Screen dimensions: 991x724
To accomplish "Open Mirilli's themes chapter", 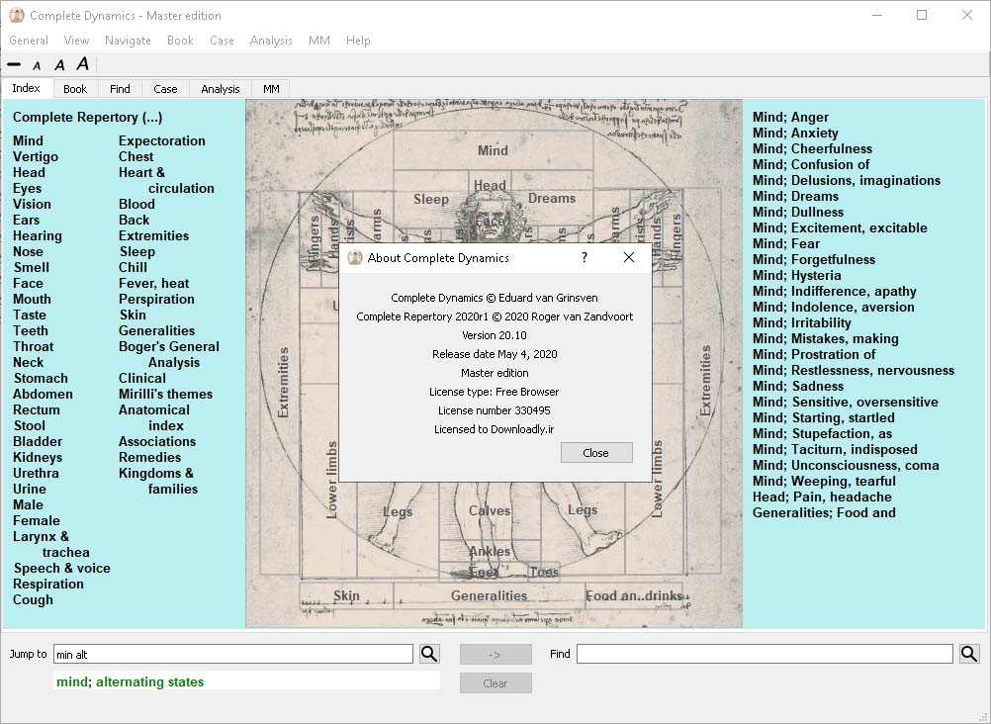I will coord(165,394).
